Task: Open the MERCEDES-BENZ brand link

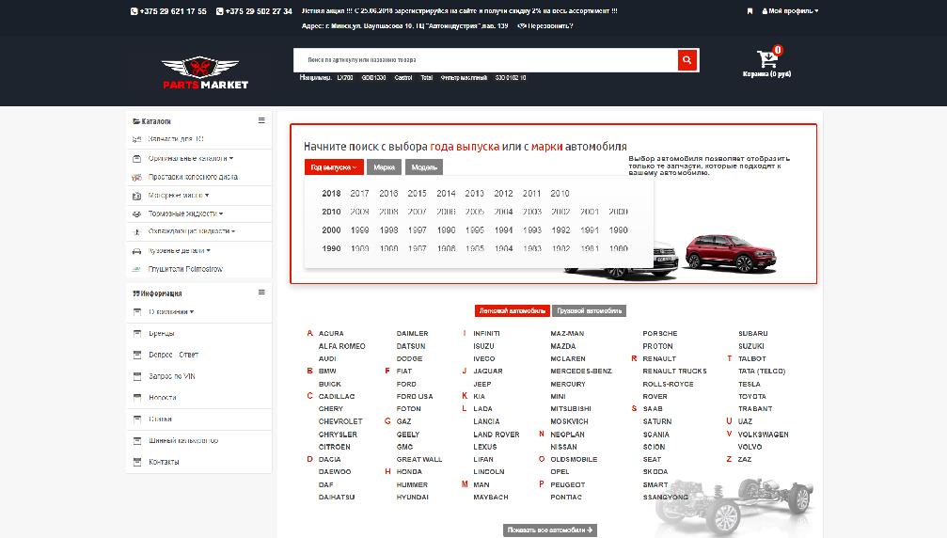Action: click(x=581, y=371)
